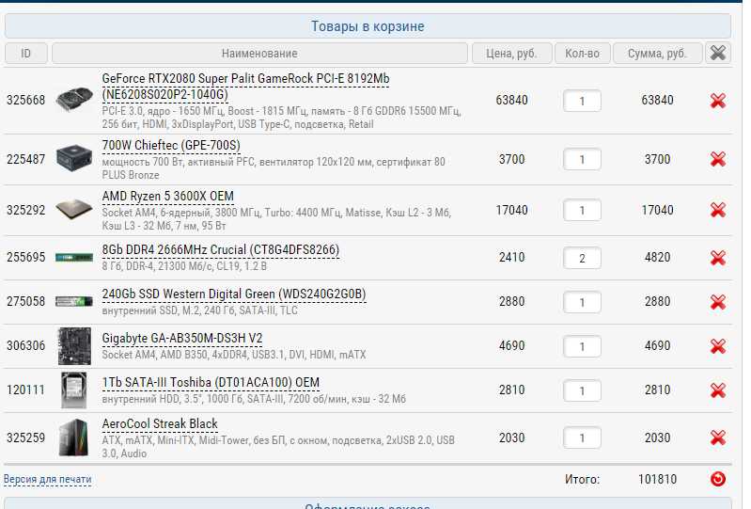Click the red recalculate total icon
751x509 pixels.
(x=718, y=479)
